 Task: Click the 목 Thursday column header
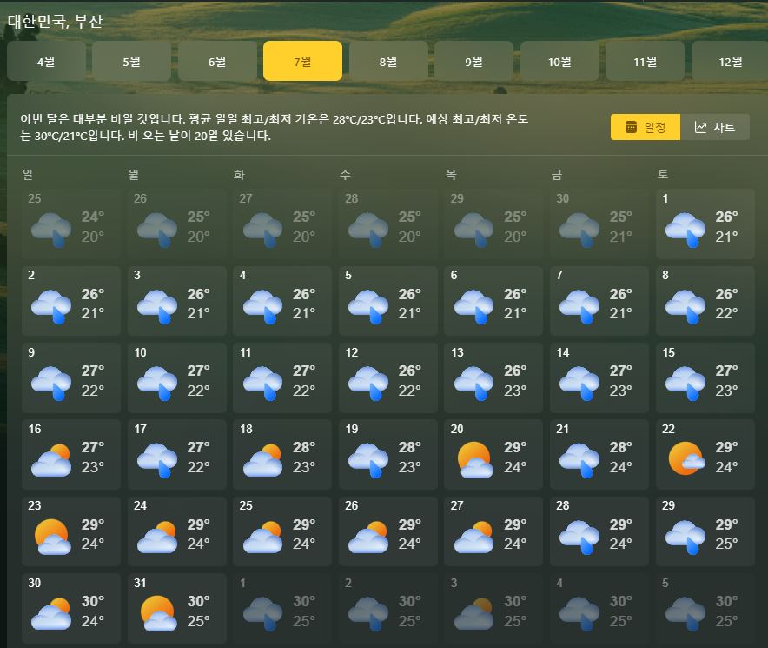pyautogui.click(x=451, y=174)
